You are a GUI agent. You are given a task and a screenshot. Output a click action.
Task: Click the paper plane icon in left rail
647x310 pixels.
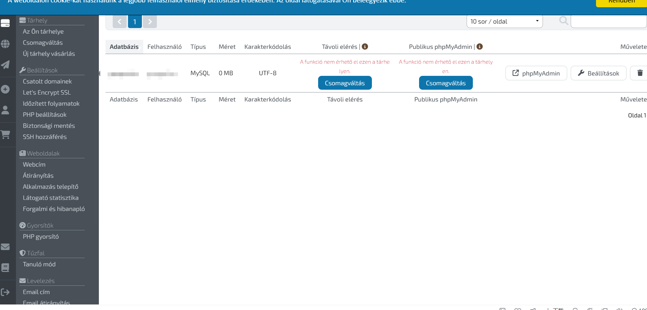(5, 65)
